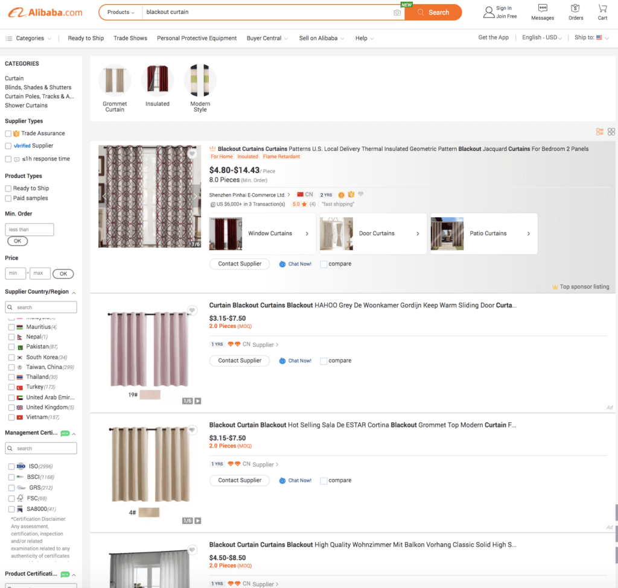Favorite the Hot Selling Sala De ESTAR curtain

192,430
